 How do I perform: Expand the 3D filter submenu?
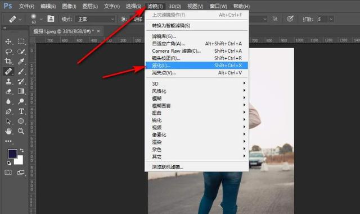196,83
